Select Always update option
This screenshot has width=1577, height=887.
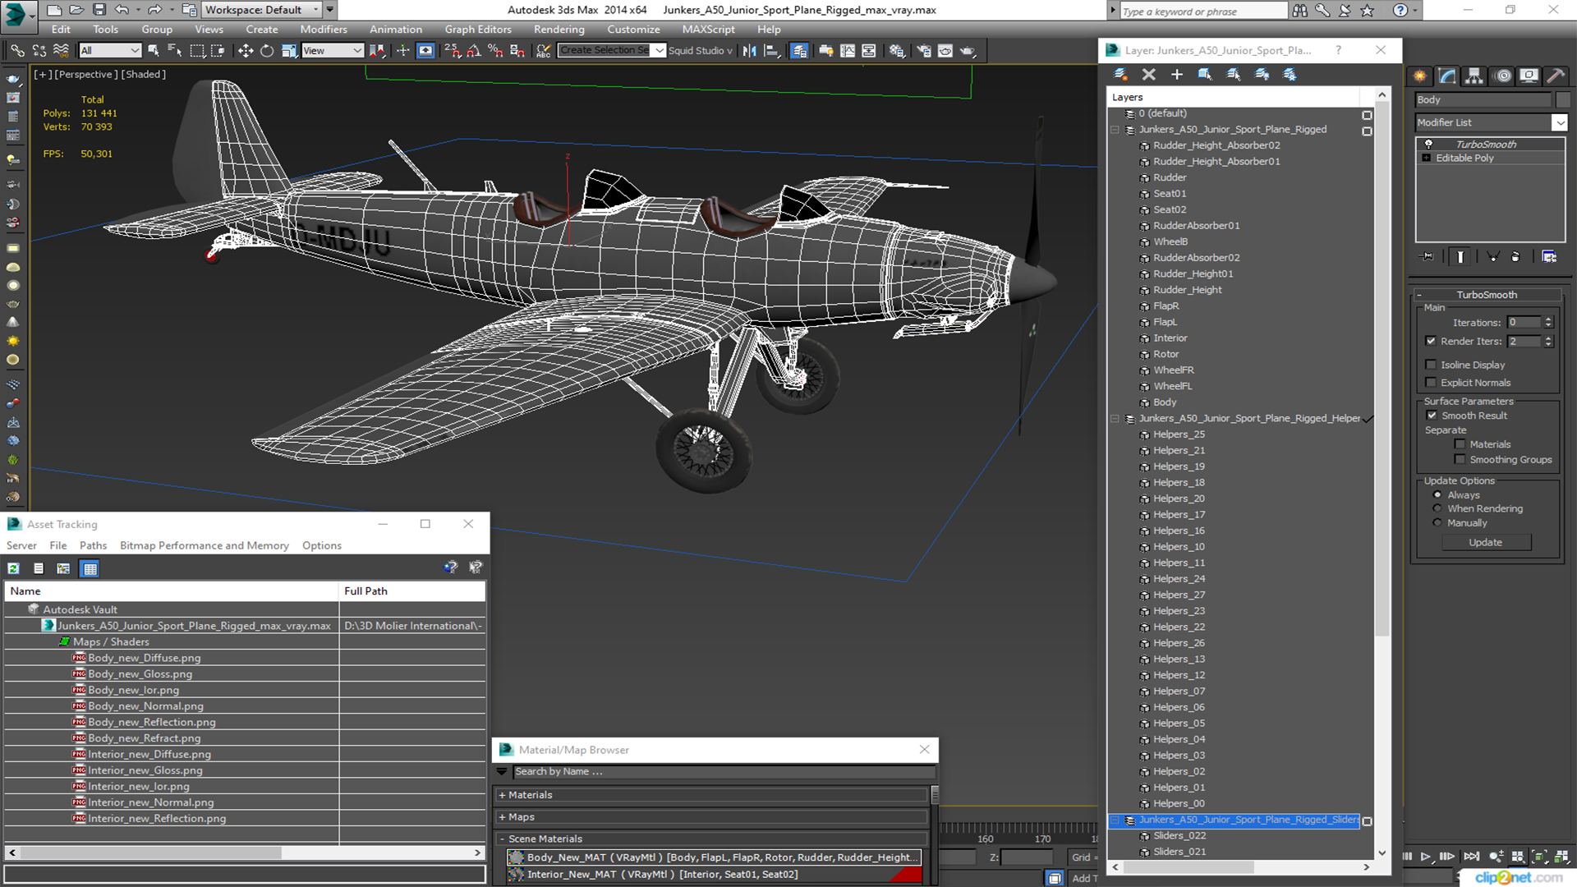[x=1437, y=495]
